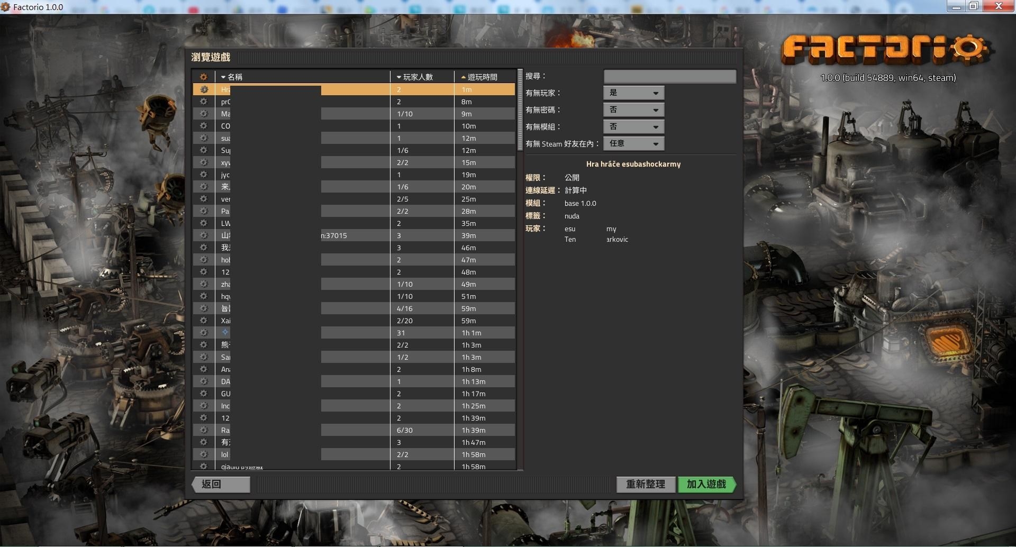Open the 有無模組 dropdown
This screenshot has width=1016, height=547.
pos(633,126)
